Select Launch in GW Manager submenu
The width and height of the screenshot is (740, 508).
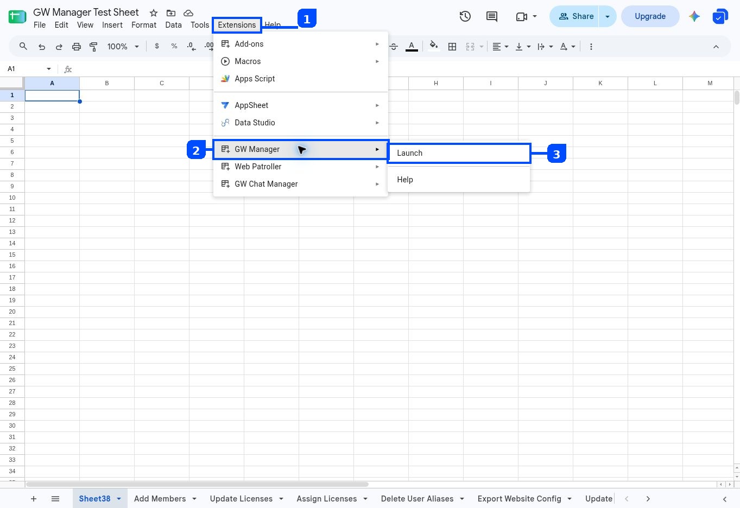coord(459,153)
